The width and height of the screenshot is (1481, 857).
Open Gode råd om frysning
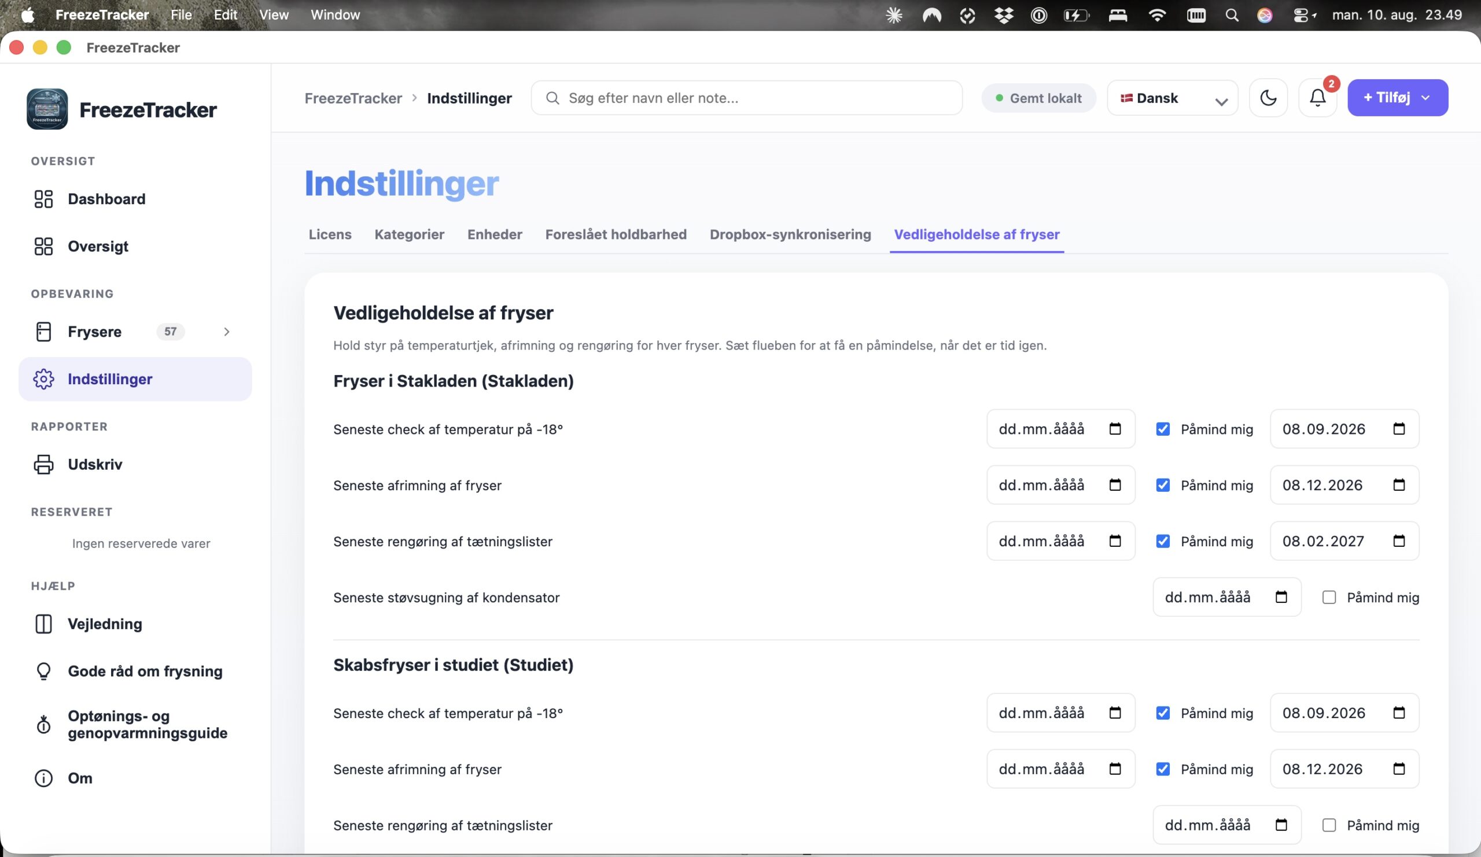click(135, 671)
